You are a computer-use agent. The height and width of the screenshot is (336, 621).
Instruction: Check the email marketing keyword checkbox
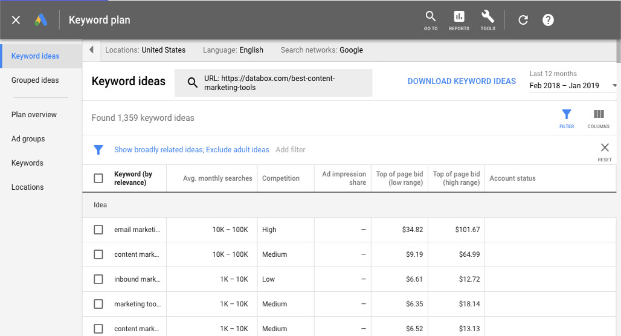pos(98,230)
